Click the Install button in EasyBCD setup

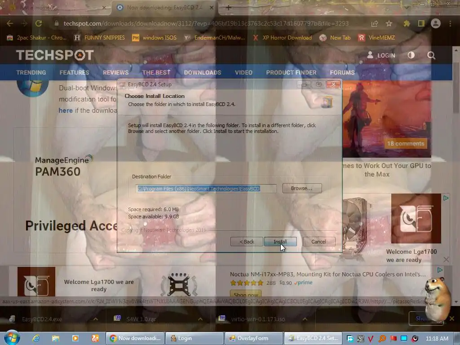coord(280,242)
